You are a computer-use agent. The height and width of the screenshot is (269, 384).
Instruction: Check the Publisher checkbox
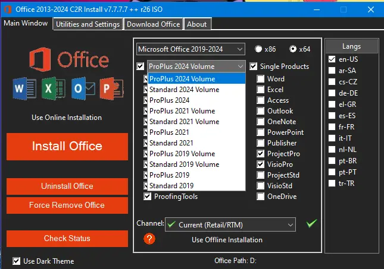(x=261, y=143)
